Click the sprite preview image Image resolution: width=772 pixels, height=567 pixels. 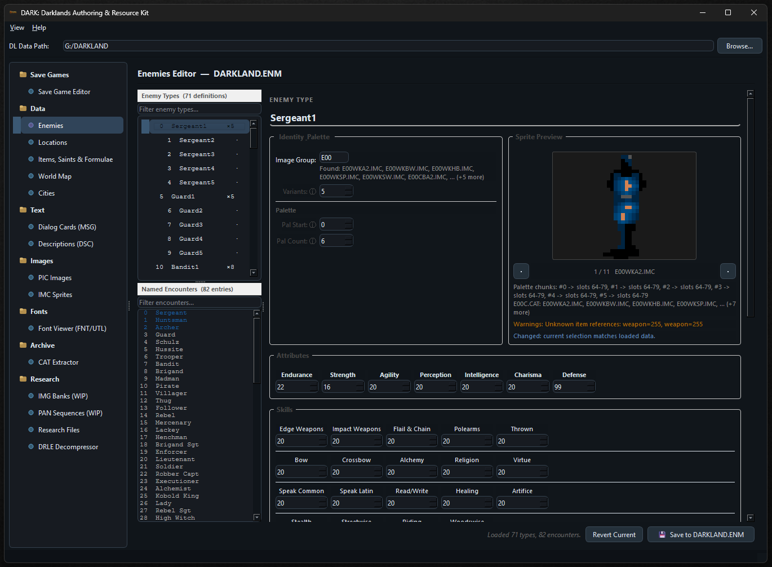coord(624,206)
